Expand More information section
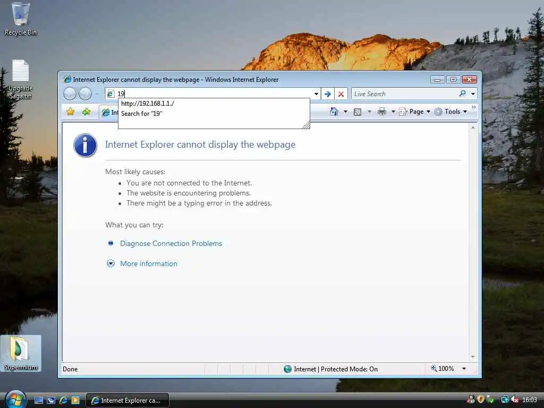 [149, 263]
